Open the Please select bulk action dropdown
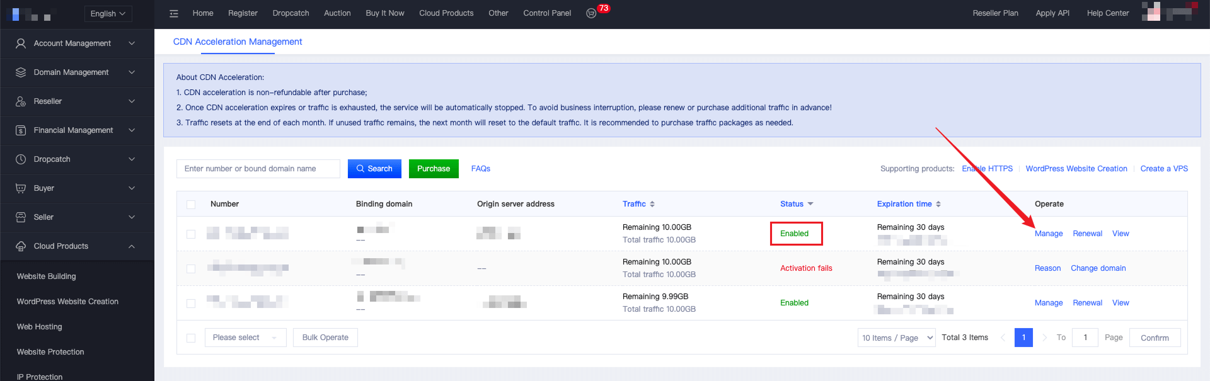Screen dimensions: 1210x381 point(245,338)
